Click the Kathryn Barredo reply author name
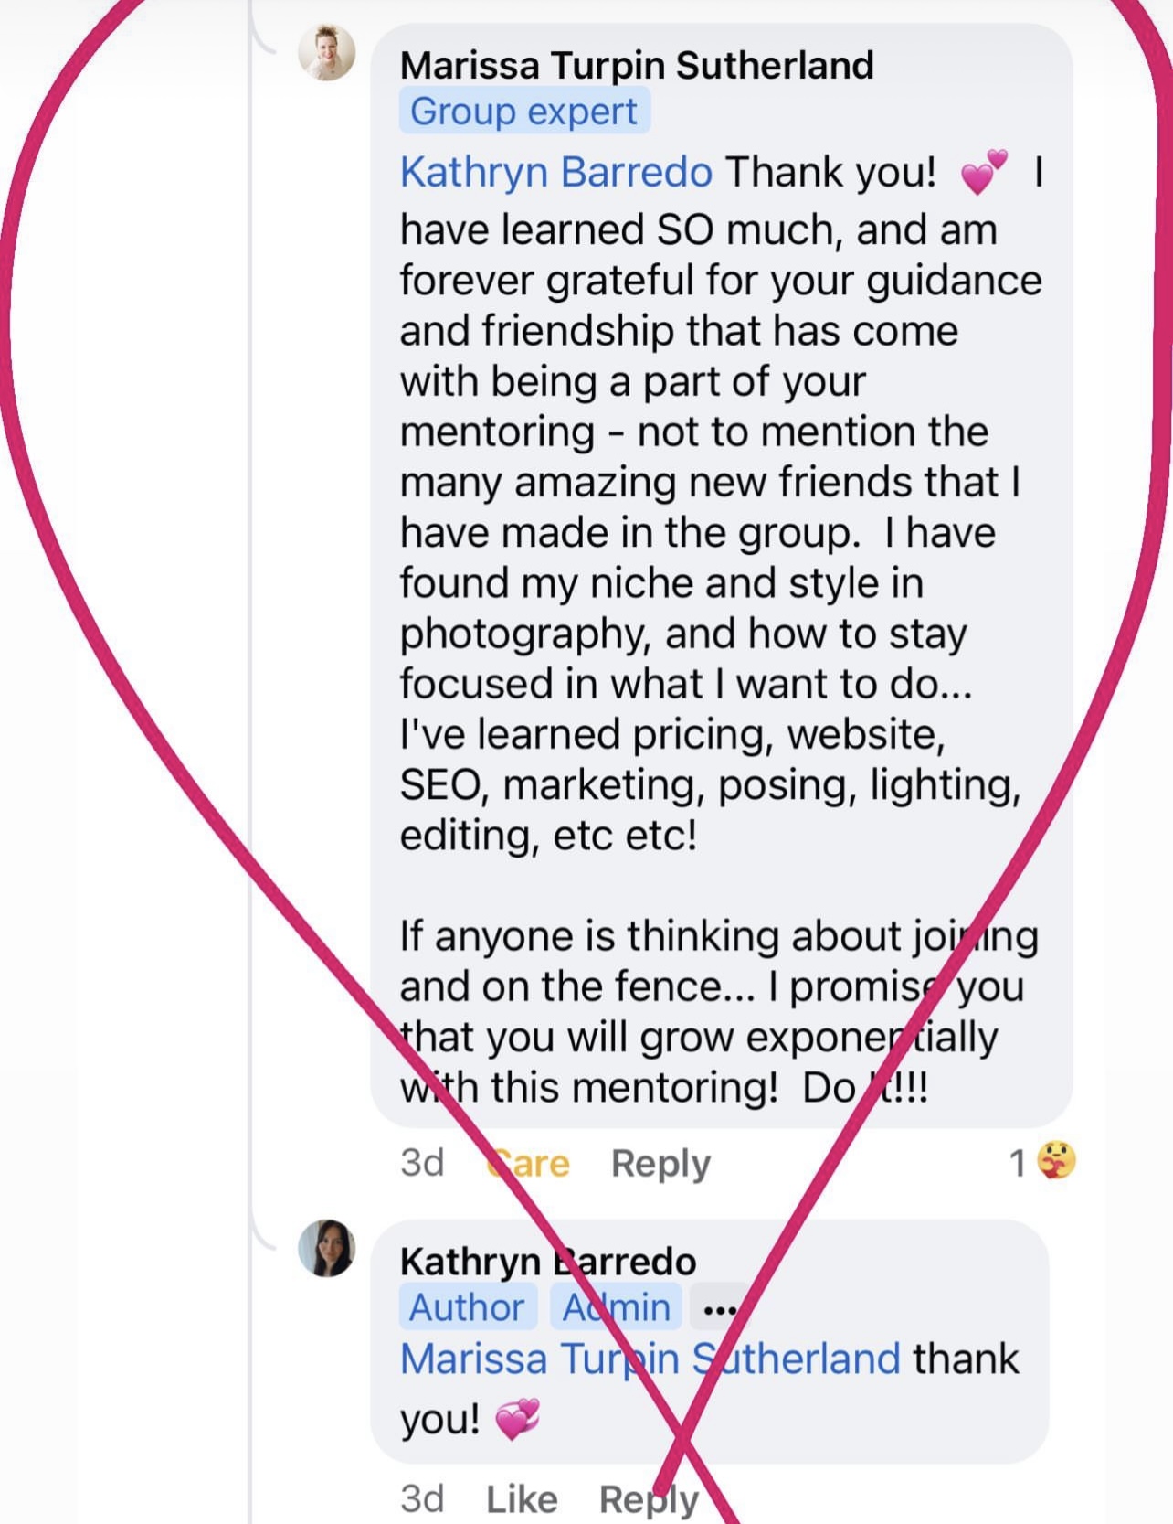Screen dimensions: 1173x1524 (548, 1262)
